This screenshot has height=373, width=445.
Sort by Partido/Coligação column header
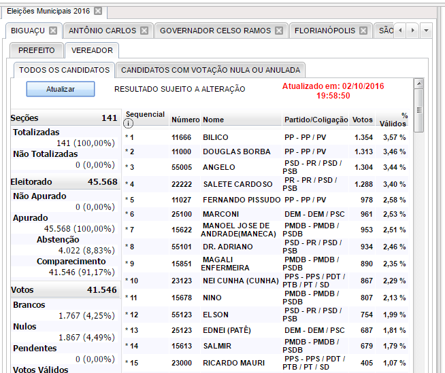[315, 120]
